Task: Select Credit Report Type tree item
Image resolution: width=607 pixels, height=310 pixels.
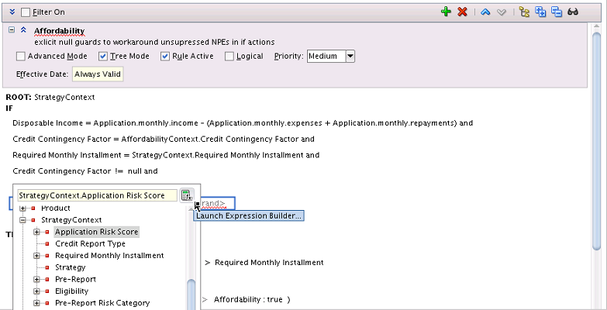Action: [90, 244]
